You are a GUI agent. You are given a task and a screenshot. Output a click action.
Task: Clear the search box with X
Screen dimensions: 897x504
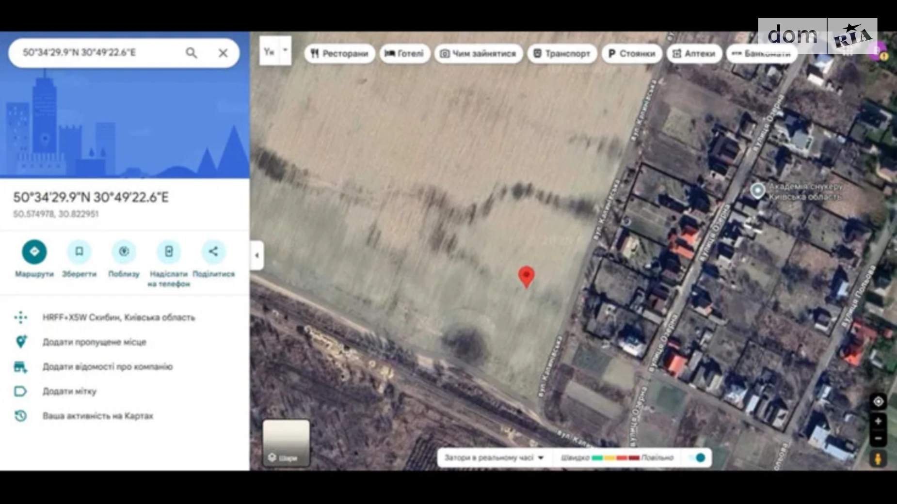click(x=223, y=53)
